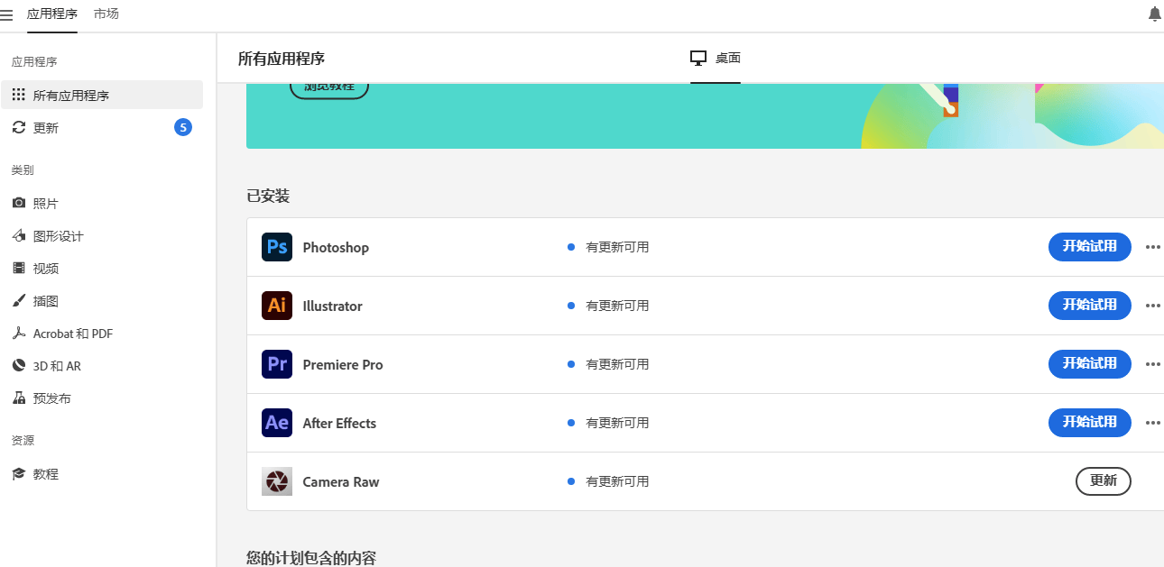Image resolution: width=1164 pixels, height=567 pixels.
Task: Open the 图形设计 category
Action: point(102,236)
